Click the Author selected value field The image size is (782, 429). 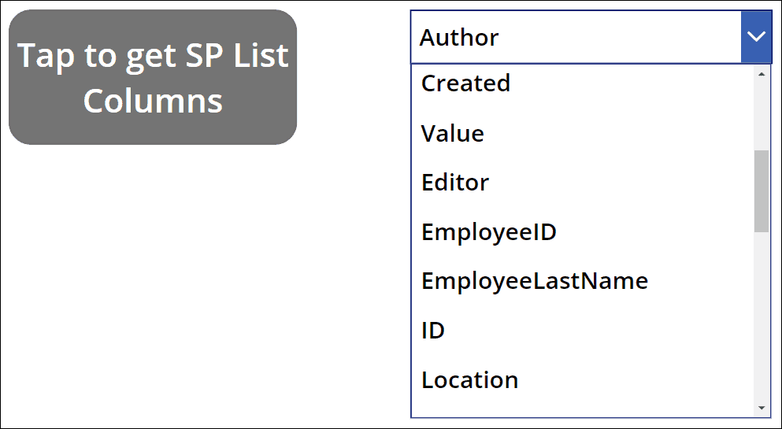[x=576, y=37]
